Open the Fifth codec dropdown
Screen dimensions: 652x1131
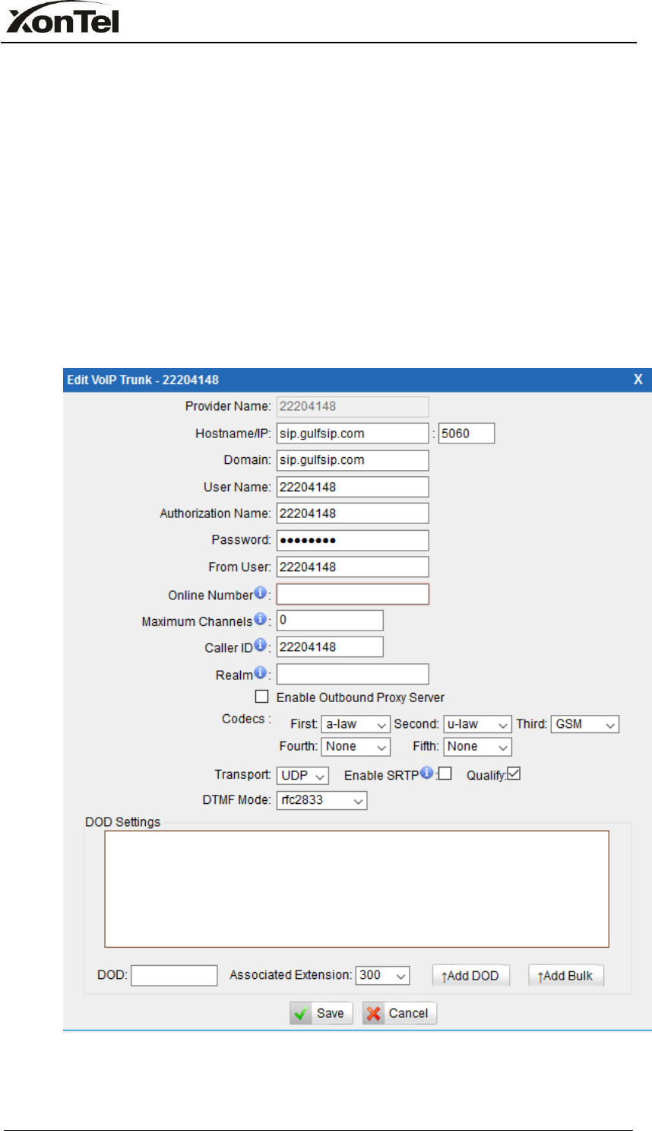478,747
